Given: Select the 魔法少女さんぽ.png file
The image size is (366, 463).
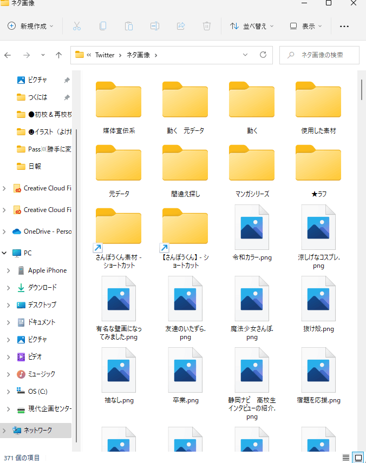Looking at the screenshot, I should point(252,308).
